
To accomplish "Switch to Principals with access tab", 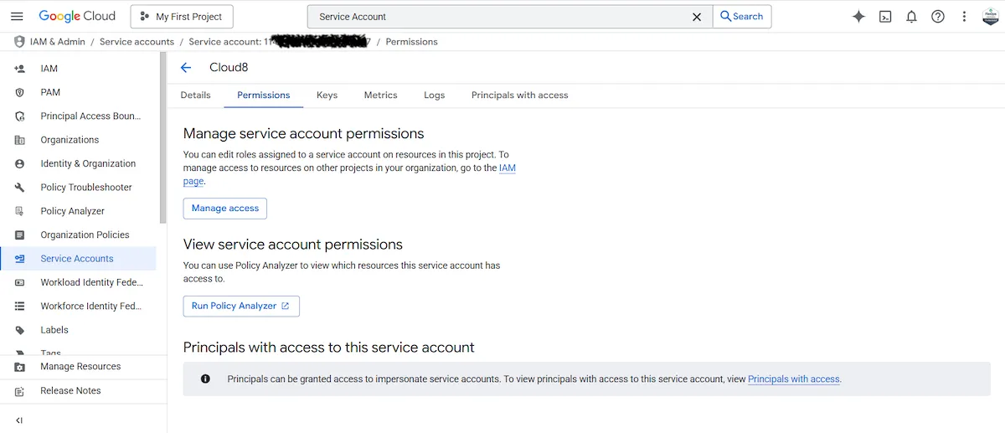I will [519, 95].
